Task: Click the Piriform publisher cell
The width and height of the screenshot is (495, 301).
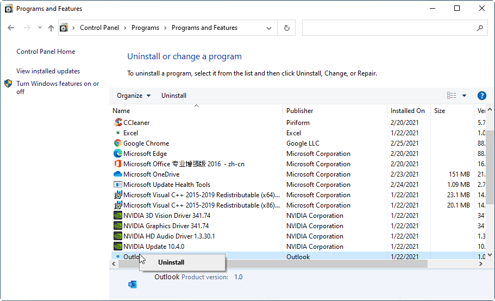Action: coord(298,122)
